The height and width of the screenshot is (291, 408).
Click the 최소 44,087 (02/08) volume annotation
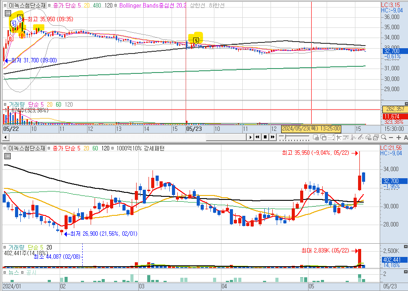(57, 257)
